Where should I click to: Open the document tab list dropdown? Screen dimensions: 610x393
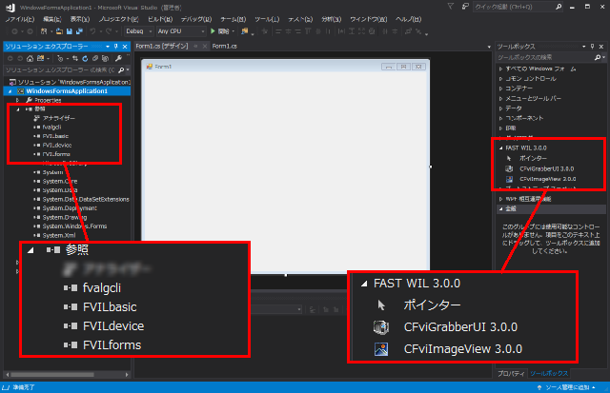pyautogui.click(x=489, y=47)
